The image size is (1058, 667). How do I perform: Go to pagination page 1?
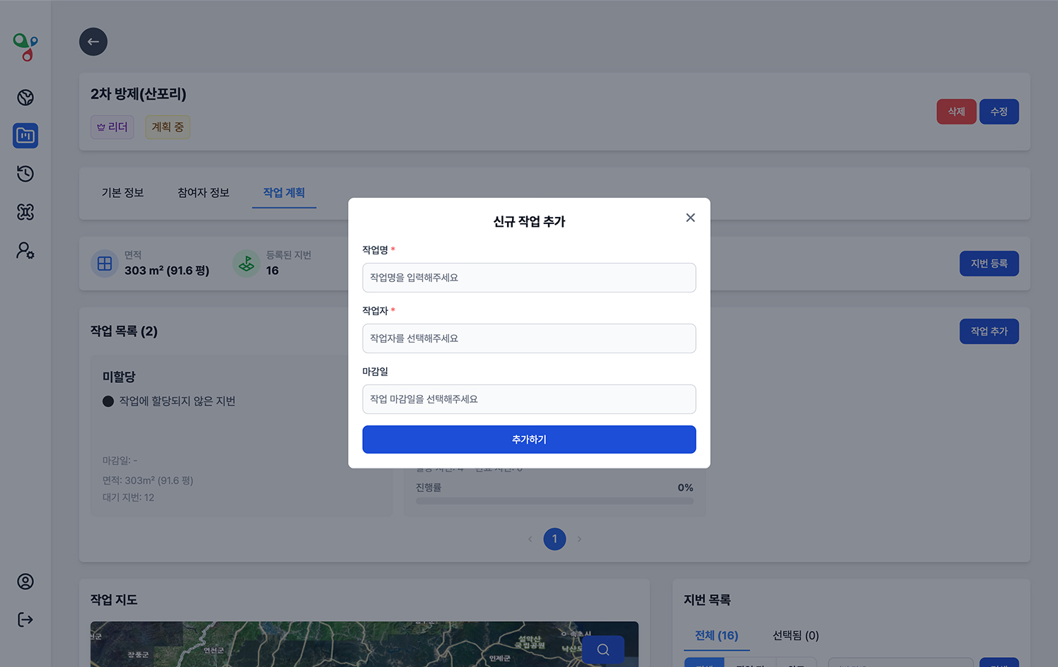tap(554, 539)
